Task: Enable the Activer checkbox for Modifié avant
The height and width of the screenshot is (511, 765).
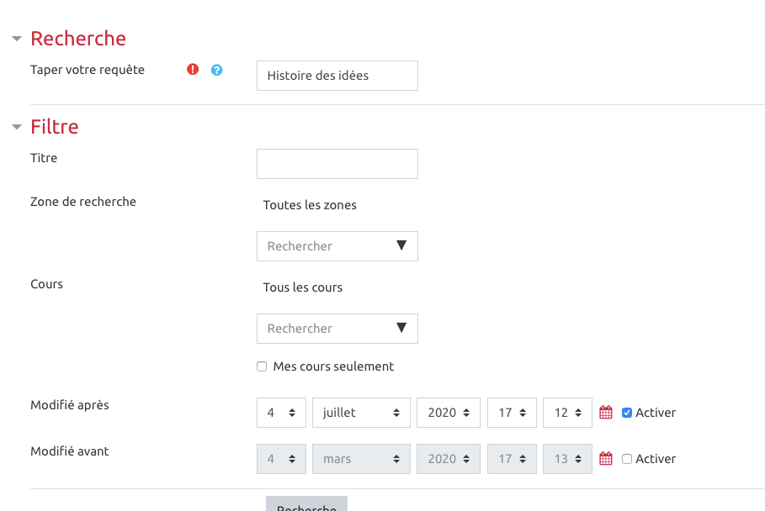Action: 627,459
